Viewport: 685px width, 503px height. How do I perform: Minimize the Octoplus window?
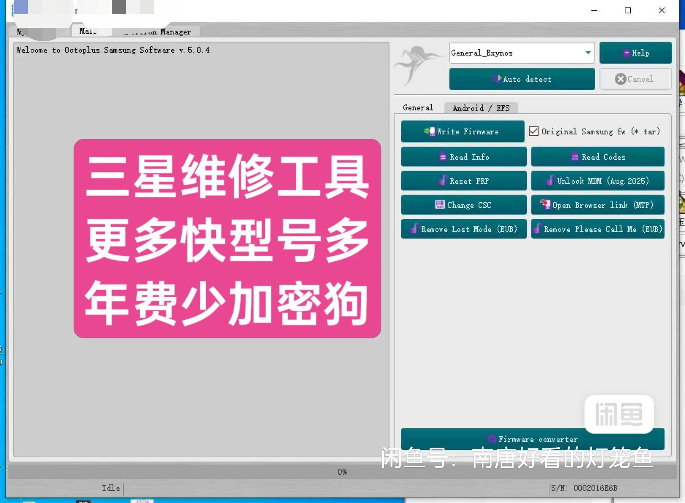594,11
